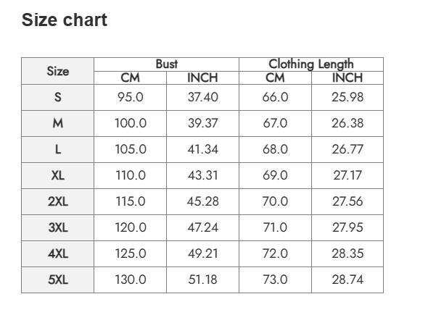
Task: Click the 95.0 bust CM value
Action: 131,97
